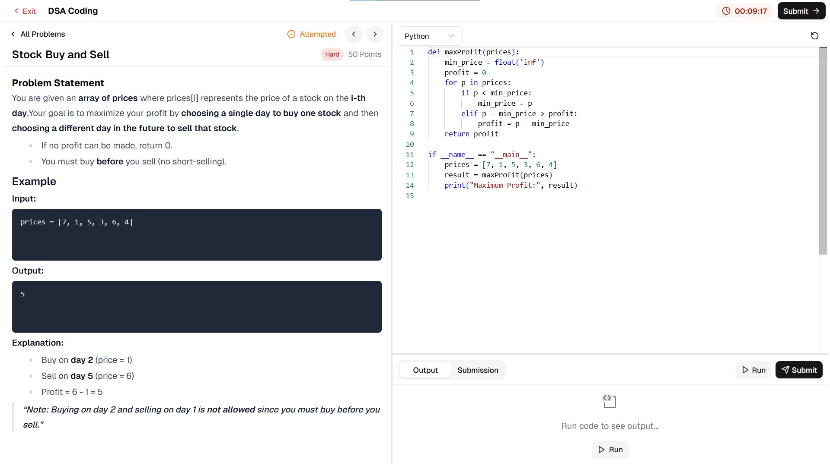The width and height of the screenshot is (830, 466).
Task: Go to next problem arrow
Action: tap(375, 34)
